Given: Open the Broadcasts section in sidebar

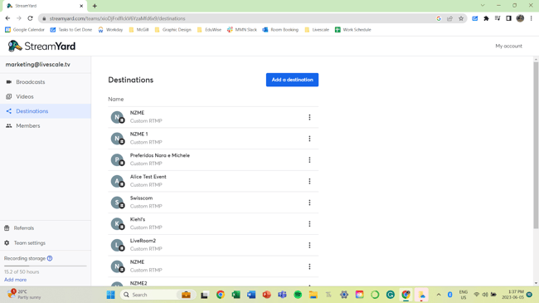Looking at the screenshot, I should pos(46,82).
